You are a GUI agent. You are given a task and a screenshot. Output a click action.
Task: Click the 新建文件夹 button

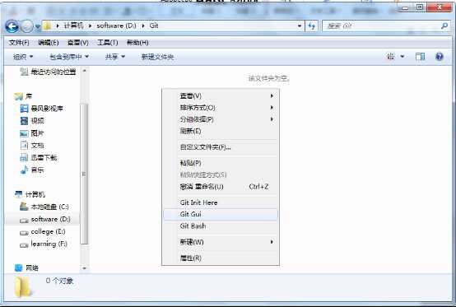pos(157,57)
